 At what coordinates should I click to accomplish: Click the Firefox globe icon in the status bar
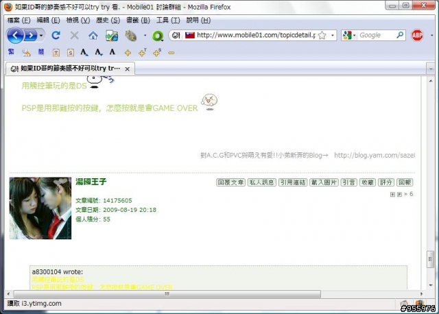pos(419,303)
